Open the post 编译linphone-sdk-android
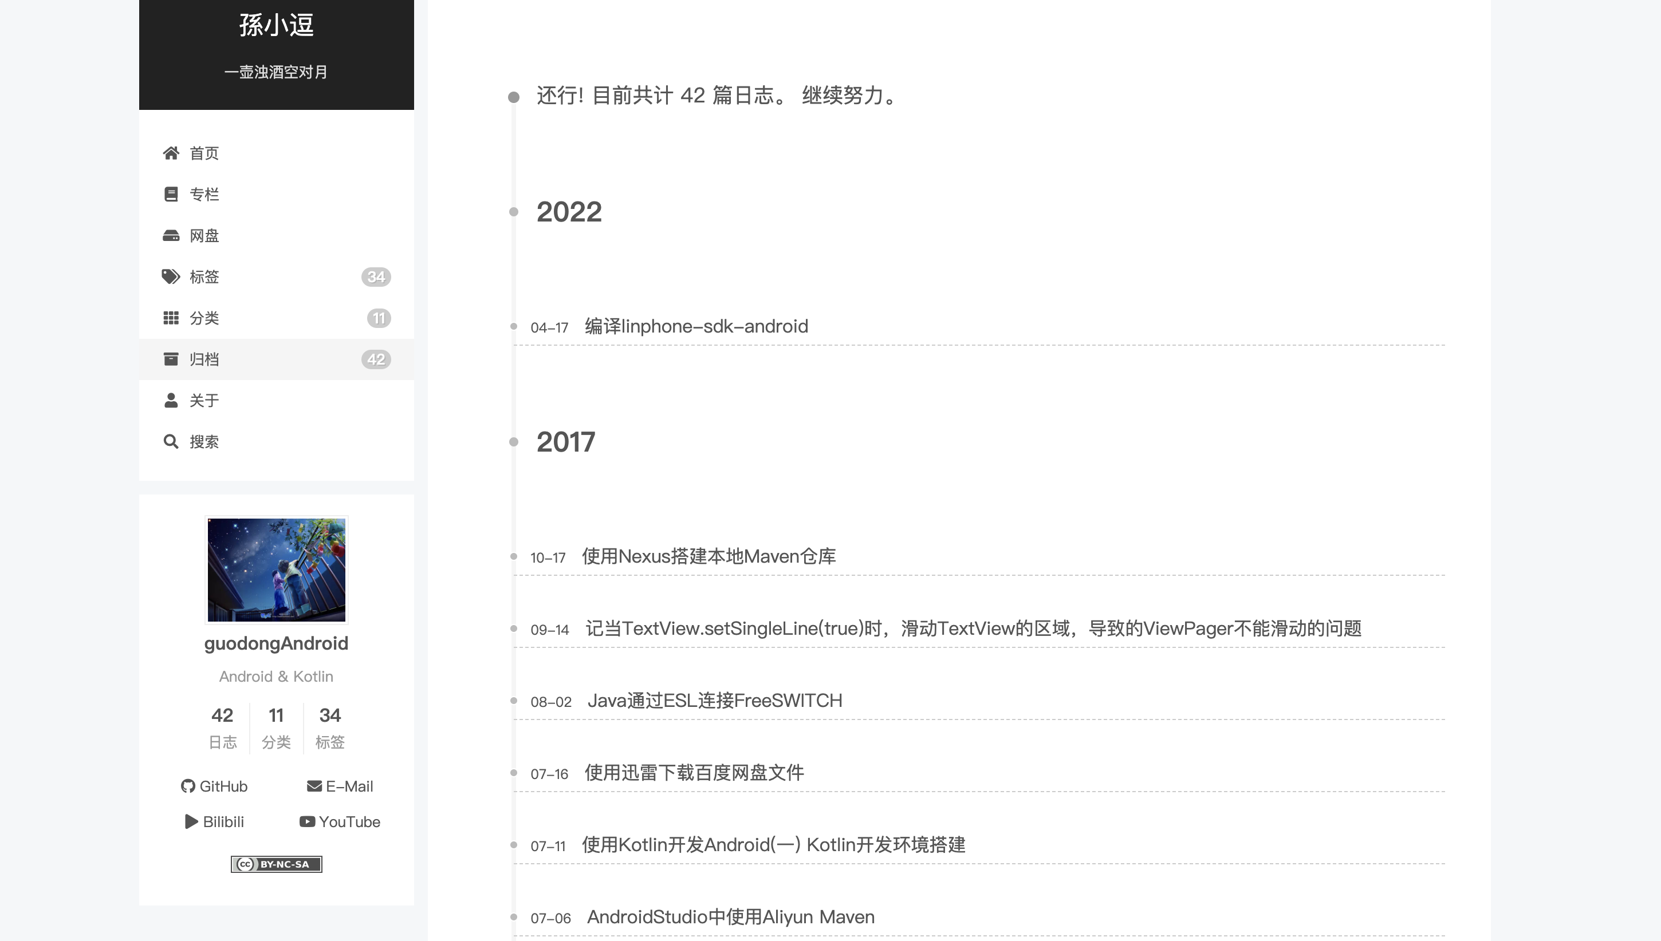The height and width of the screenshot is (941, 1661). pos(695,326)
